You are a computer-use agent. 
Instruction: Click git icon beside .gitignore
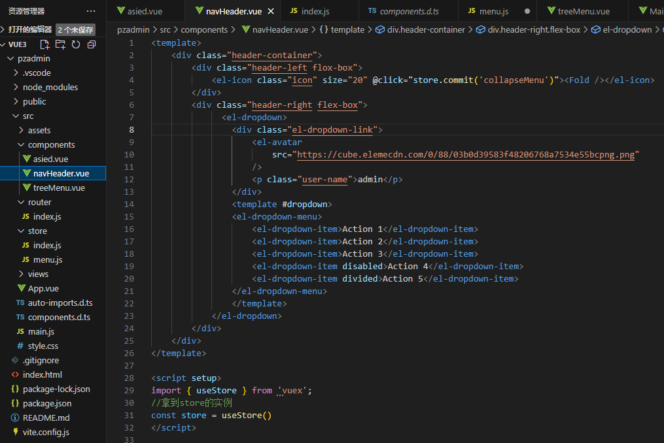(15, 360)
